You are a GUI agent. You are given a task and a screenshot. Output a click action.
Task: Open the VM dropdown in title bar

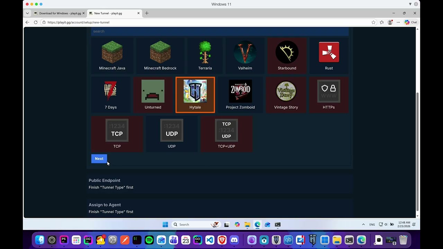pyautogui.click(x=410, y=4)
